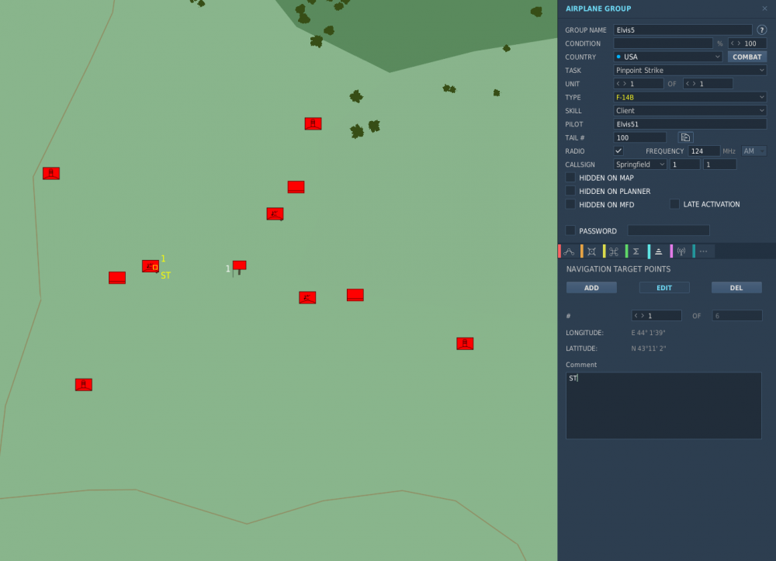Open the Type dropdown showing F-14B

point(689,97)
